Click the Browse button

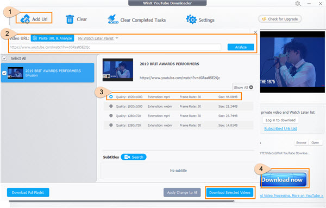click(x=301, y=142)
